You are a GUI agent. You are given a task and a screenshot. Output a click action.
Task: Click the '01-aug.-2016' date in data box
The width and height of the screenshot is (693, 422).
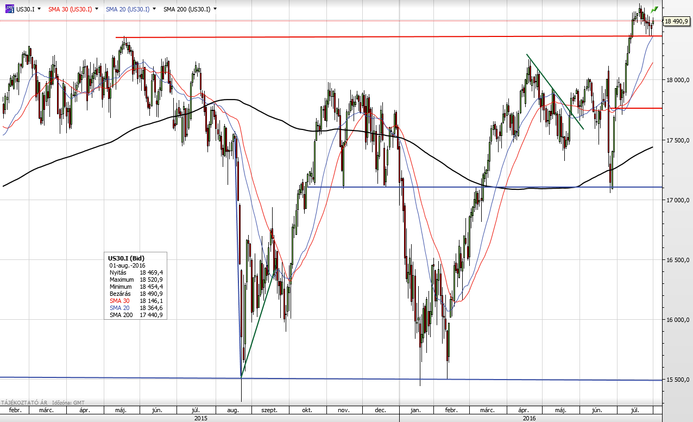(127, 265)
